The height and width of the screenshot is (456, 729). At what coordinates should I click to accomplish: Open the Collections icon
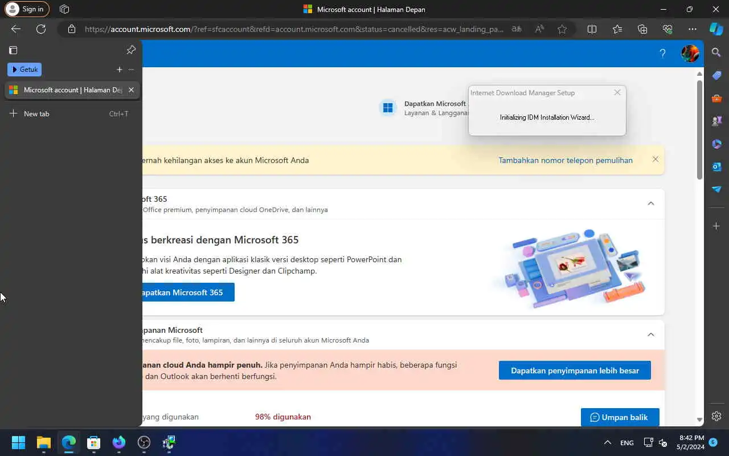click(x=642, y=29)
